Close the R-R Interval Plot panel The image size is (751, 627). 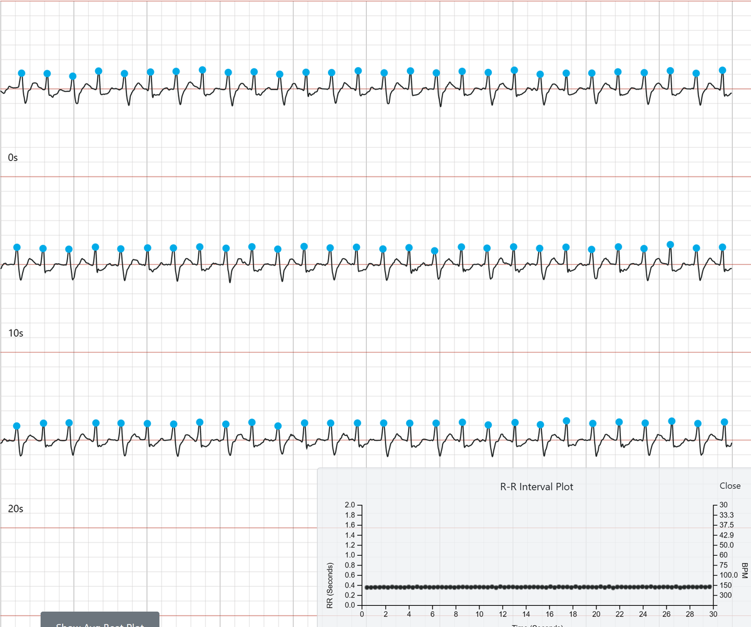coord(730,486)
